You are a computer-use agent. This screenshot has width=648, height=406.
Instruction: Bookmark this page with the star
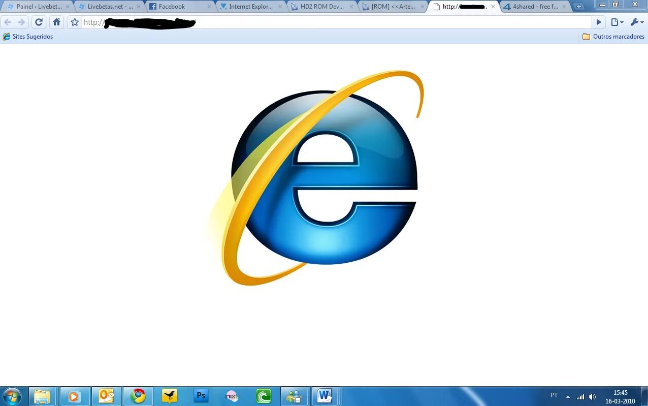pos(75,22)
